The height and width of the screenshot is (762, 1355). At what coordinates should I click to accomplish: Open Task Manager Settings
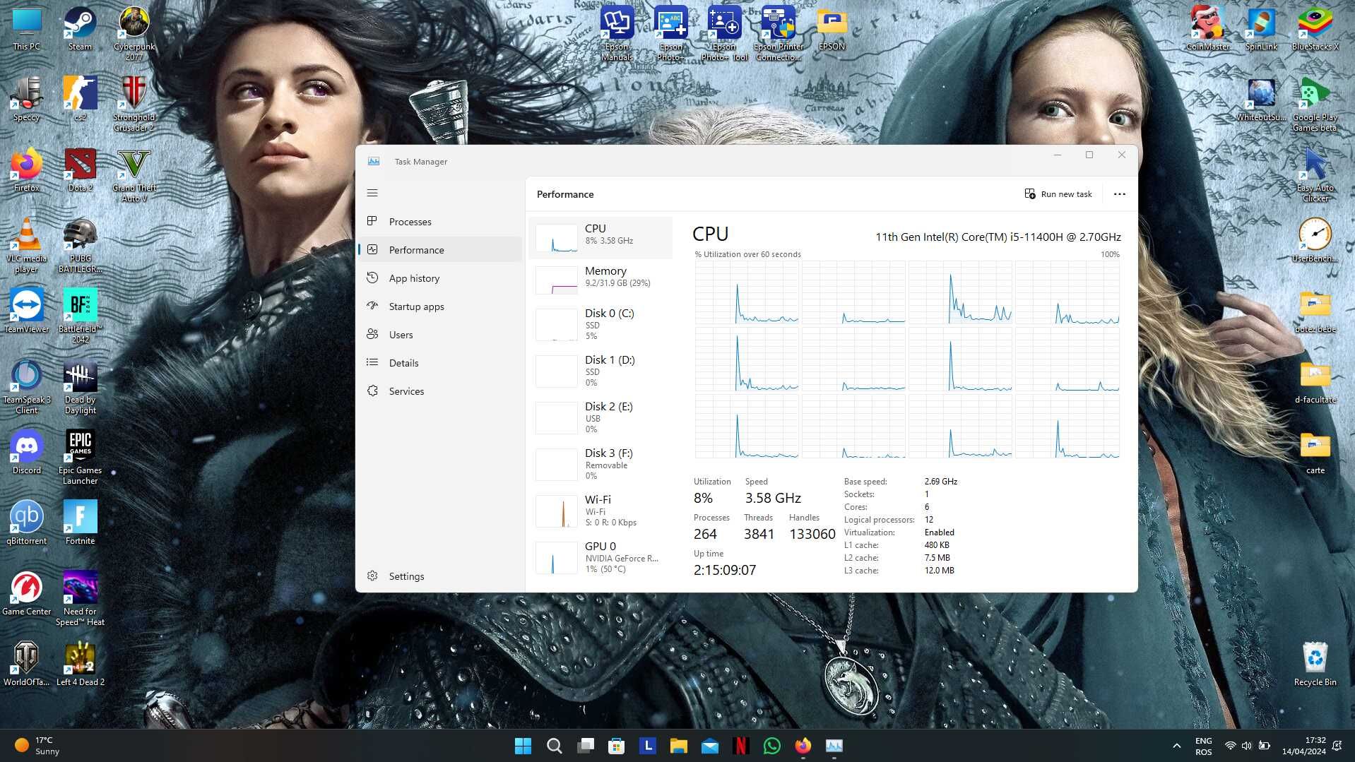(440, 576)
